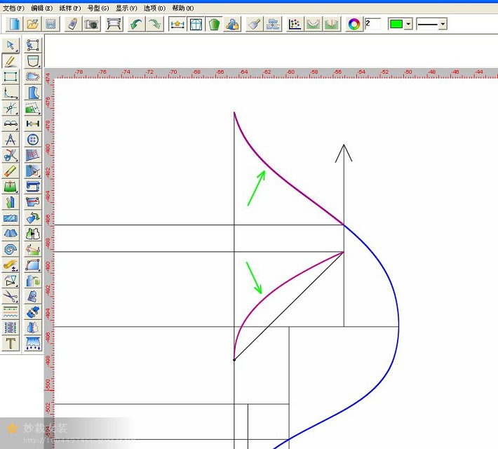498x449 pixels.
Task: Click the undo arrow in toolbar
Action: [x=136, y=24]
